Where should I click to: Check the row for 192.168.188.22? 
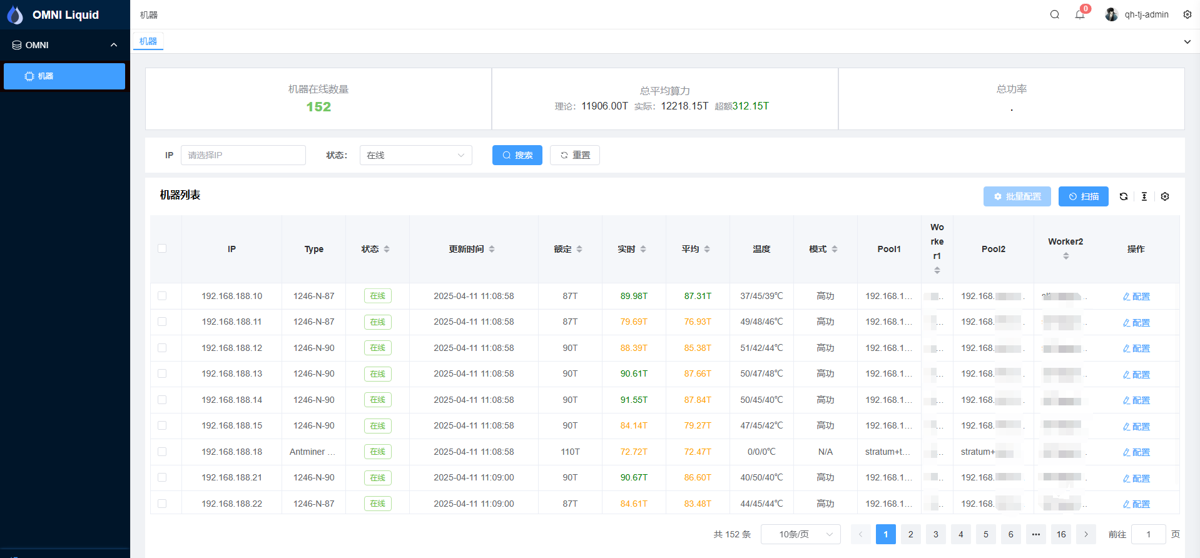(162, 504)
